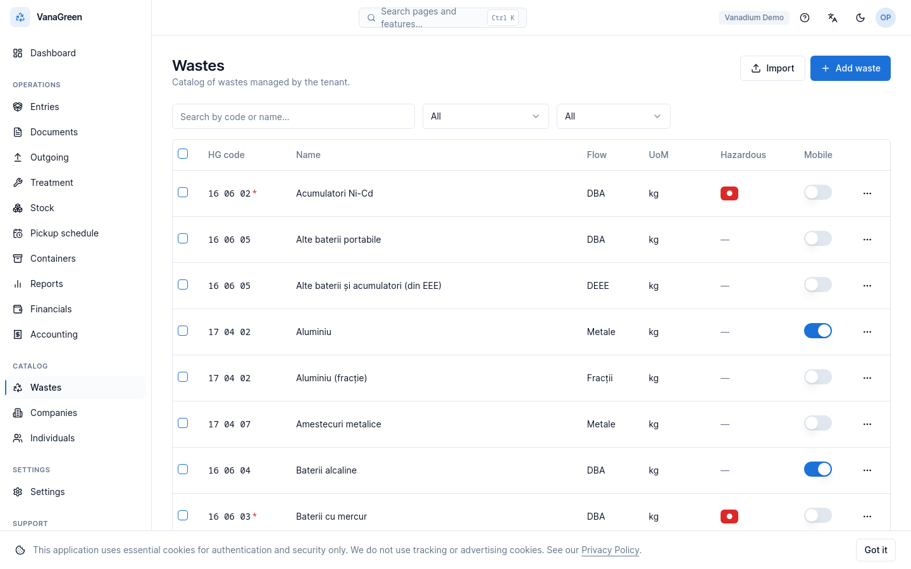The width and height of the screenshot is (911, 569).
Task: Click the VanaGreen recycle logo icon
Action: tap(20, 17)
